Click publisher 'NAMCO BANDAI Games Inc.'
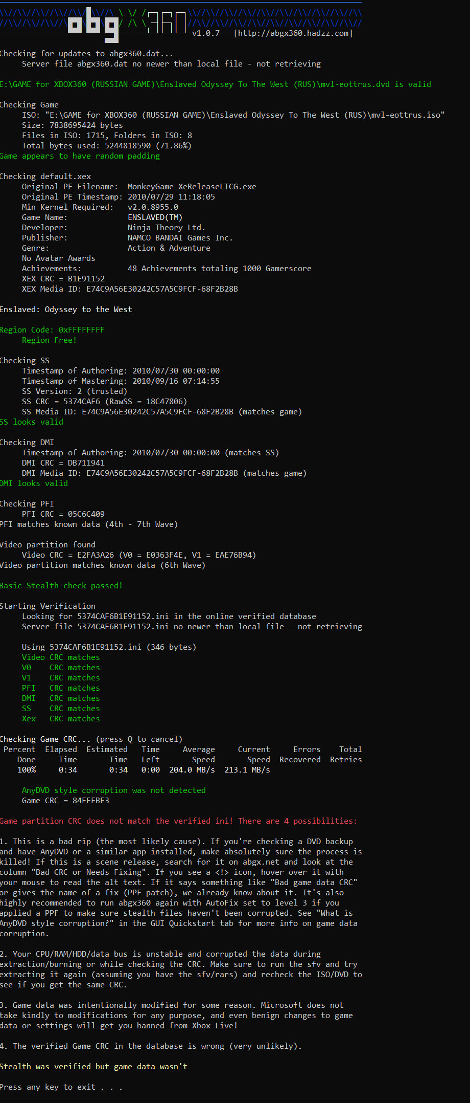The width and height of the screenshot is (470, 1103). pyautogui.click(x=180, y=238)
